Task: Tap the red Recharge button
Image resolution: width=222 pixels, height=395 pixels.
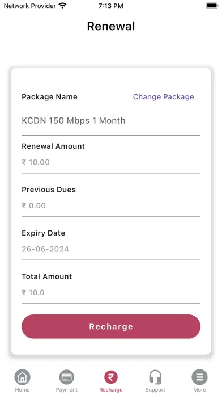Action: 111,326
